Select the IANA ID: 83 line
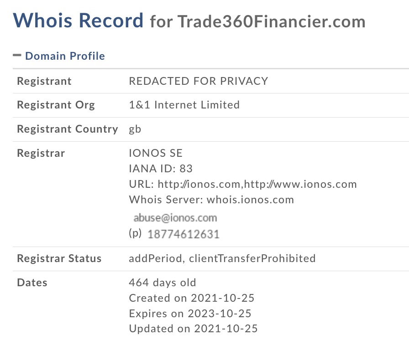This screenshot has height=340, width=409. (161, 169)
